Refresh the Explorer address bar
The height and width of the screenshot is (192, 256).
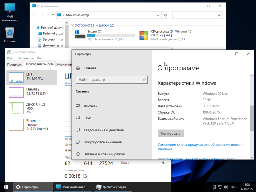coord(165,15)
